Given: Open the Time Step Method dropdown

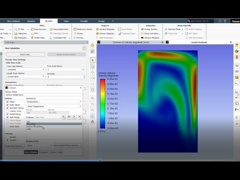Looking at the screenshot, I should pos(26,69).
